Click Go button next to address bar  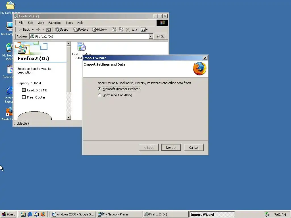[161, 36]
